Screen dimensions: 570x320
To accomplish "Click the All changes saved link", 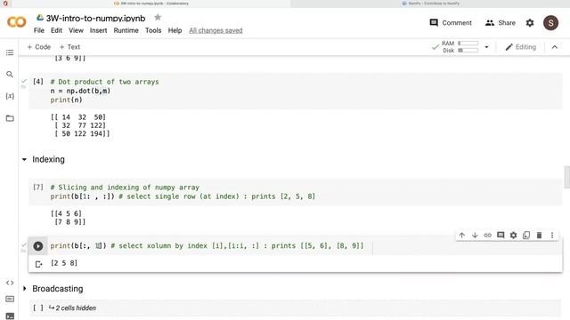I will tap(216, 30).
